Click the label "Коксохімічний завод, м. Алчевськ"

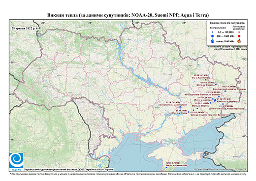(229, 89)
